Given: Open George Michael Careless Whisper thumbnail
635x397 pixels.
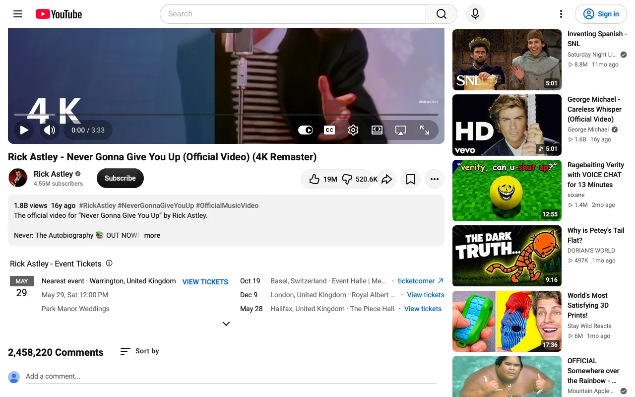Looking at the screenshot, I should (507, 125).
